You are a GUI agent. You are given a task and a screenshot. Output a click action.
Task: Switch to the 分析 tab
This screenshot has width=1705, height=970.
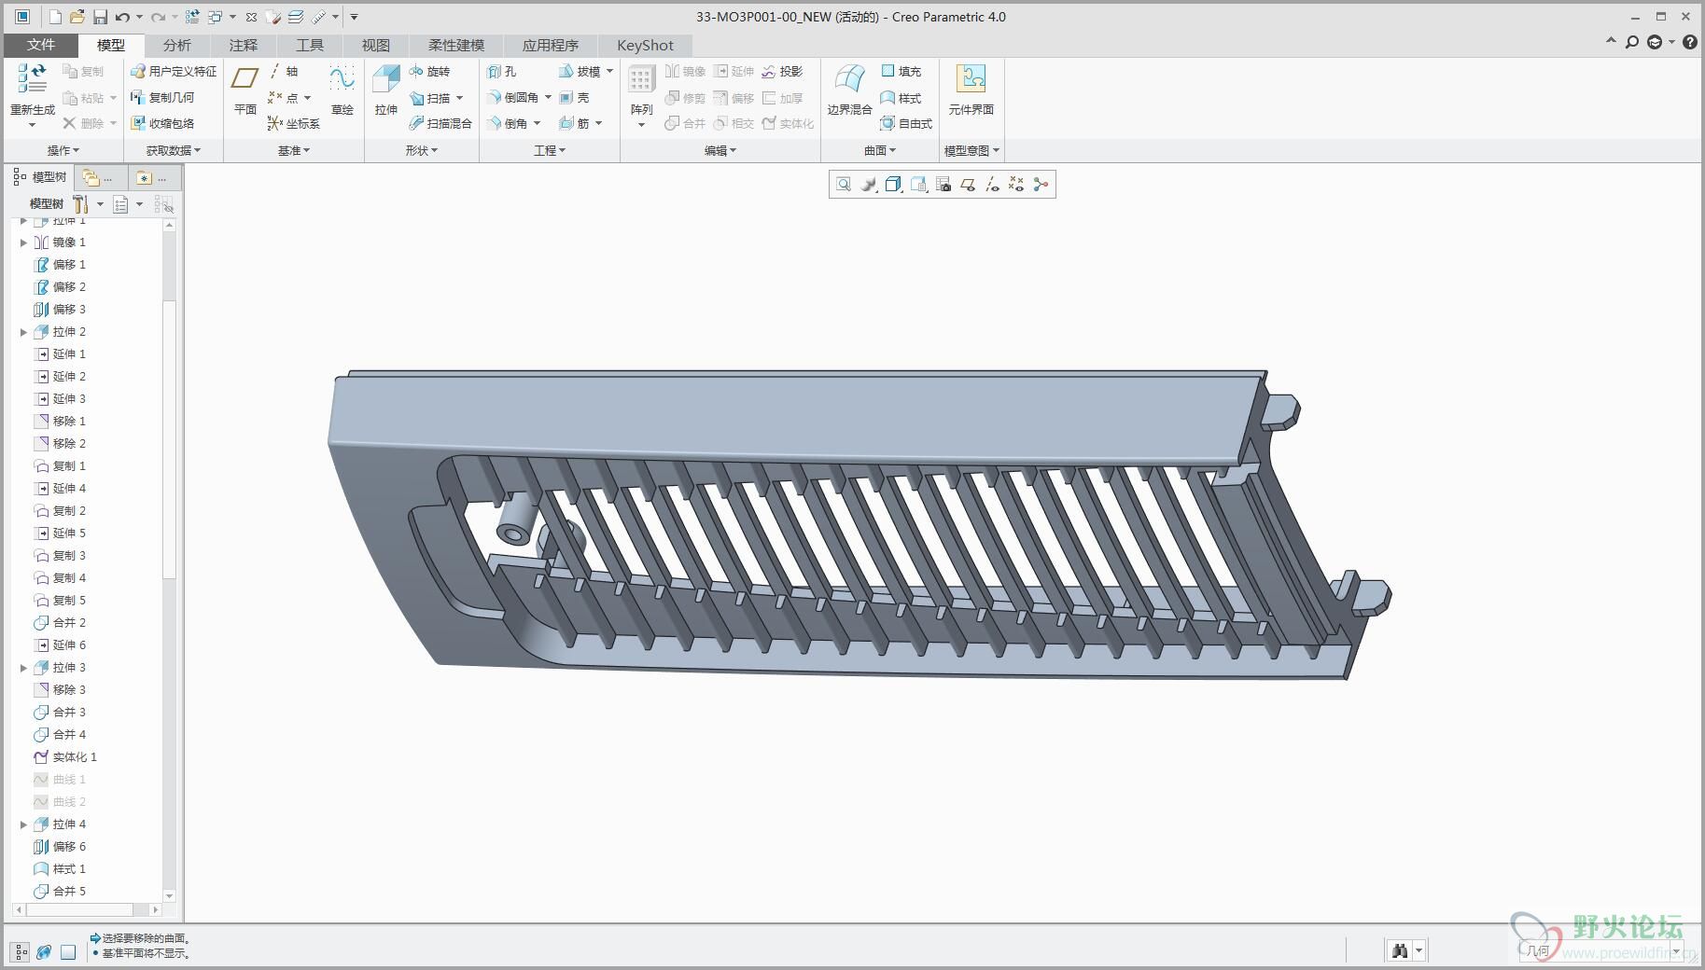coord(176,45)
